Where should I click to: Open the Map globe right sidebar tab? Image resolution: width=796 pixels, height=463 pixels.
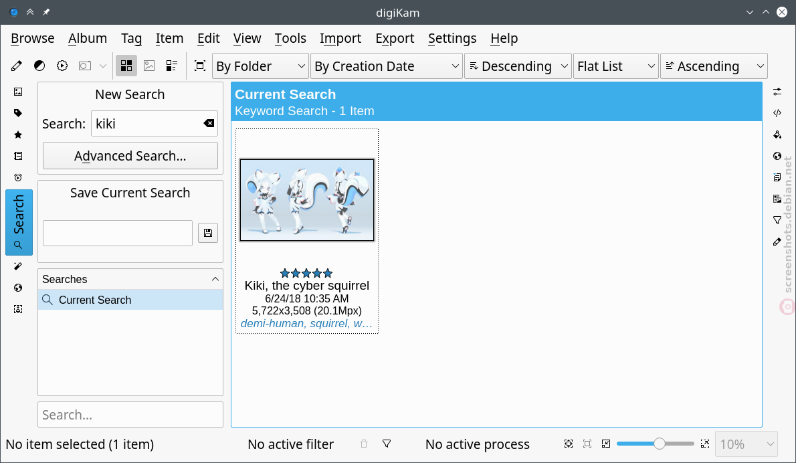777,157
